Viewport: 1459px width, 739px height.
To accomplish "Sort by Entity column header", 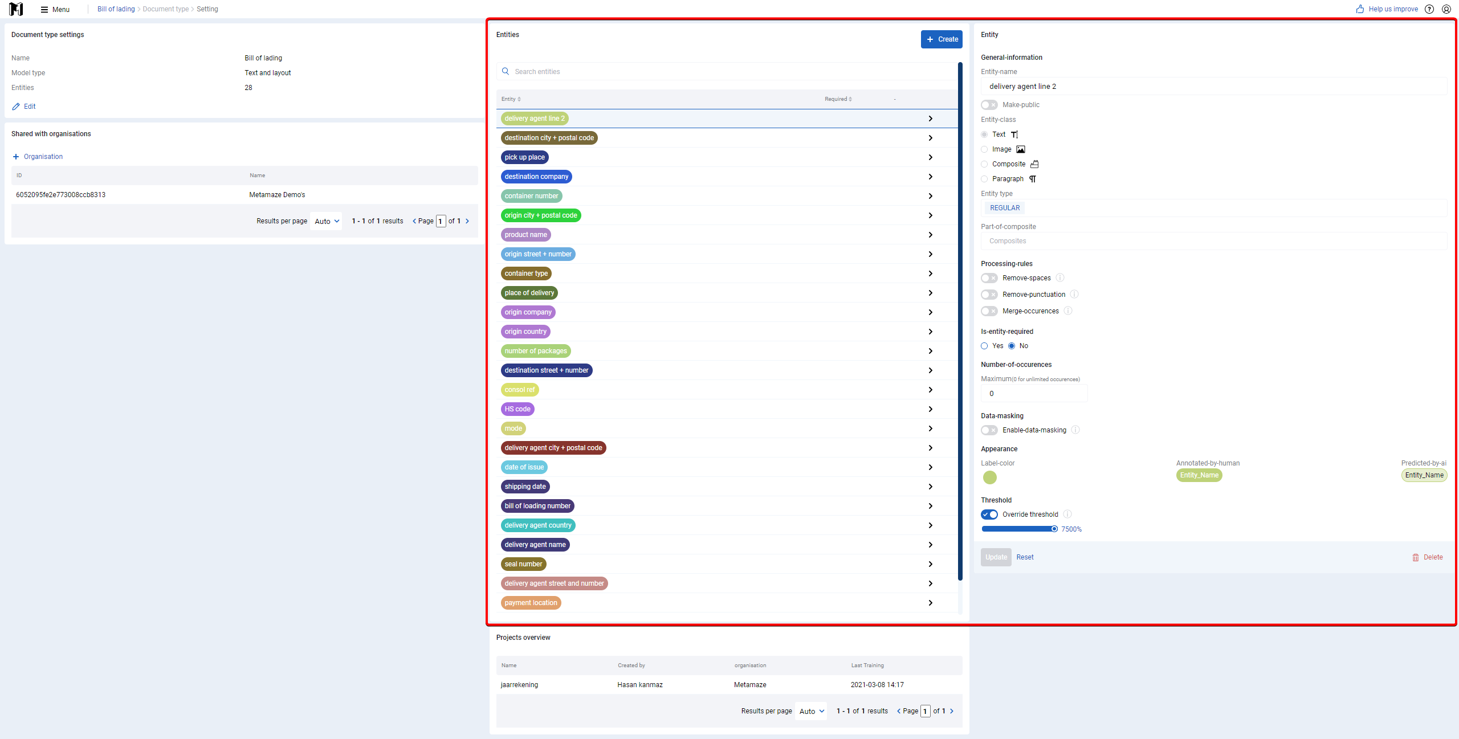I will pos(511,99).
